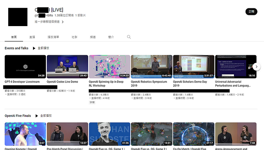Open OpenAI Codex Live Demo thumbnail

(67, 66)
